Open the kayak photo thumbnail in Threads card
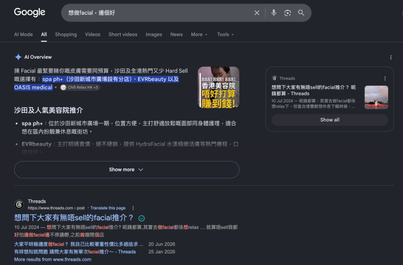Image resolution: width=403 pixels, height=265 pixels. tap(376, 97)
